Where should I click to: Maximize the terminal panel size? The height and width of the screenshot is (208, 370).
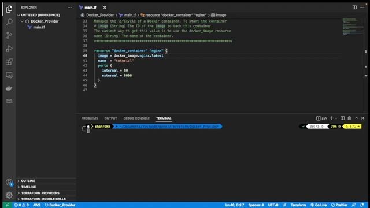pyautogui.click(x=356, y=118)
